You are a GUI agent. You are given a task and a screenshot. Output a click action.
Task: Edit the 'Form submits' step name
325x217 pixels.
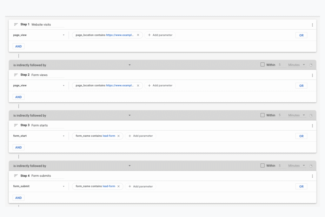(48, 176)
